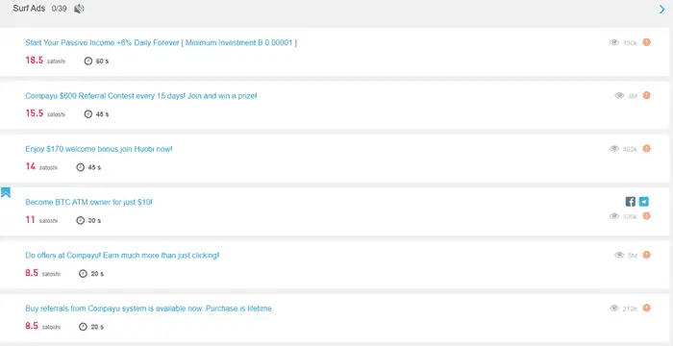This screenshot has width=673, height=346.
Task: Click the orange report icon on BTC ATM ad
Action: (x=646, y=216)
